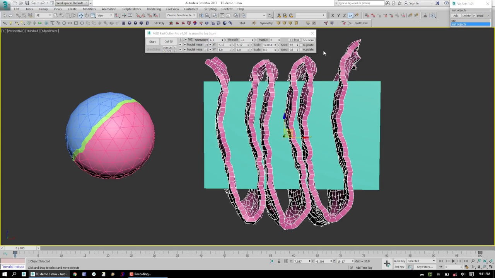The image size is (495, 278).
Task: Click the Undo arrow in quick access toolbar
Action: 34,3
